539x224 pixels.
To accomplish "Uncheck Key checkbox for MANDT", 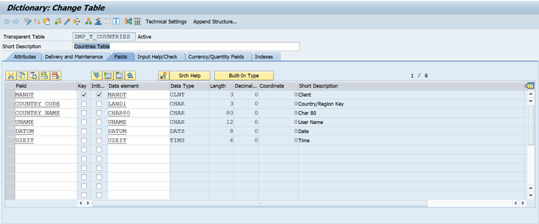I will pyautogui.click(x=83, y=95).
